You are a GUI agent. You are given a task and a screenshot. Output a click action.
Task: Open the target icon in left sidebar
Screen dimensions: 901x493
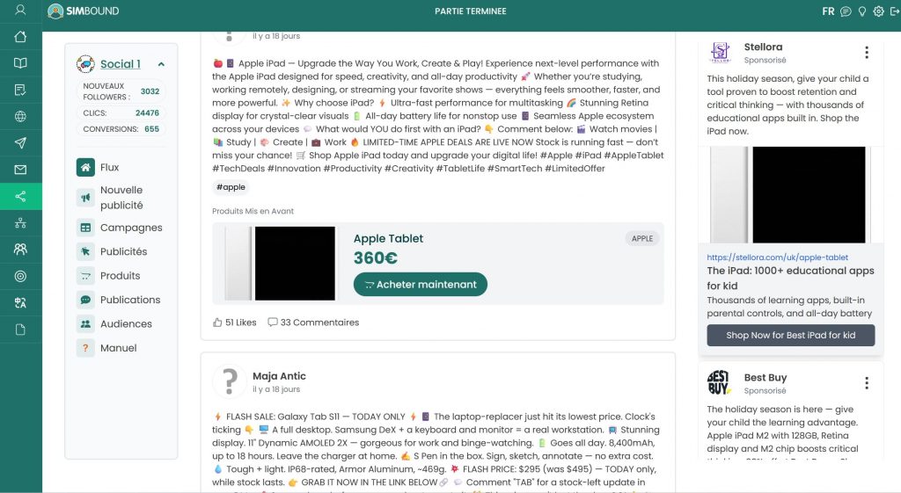coord(21,276)
